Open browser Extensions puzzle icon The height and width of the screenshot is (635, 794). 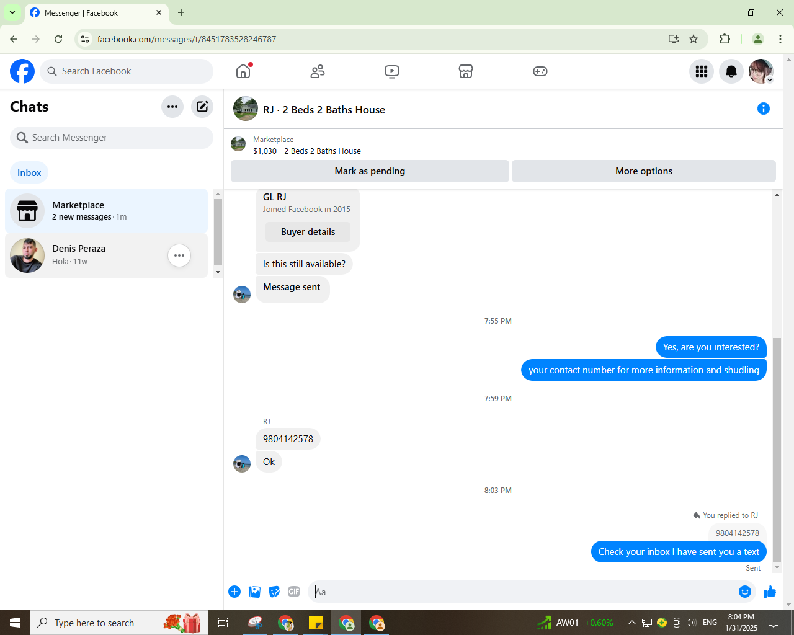[x=725, y=39]
